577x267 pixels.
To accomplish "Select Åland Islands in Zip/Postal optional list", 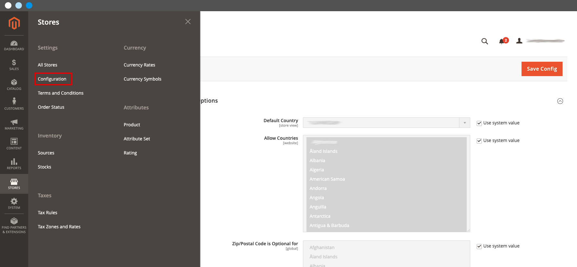I will (386, 257).
